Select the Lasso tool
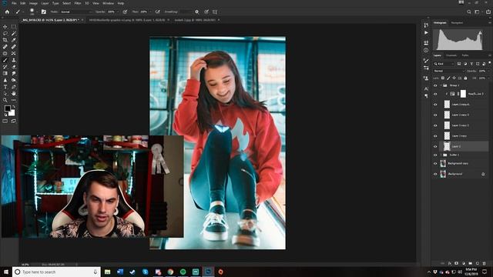This screenshot has height=277, width=493. (5, 33)
